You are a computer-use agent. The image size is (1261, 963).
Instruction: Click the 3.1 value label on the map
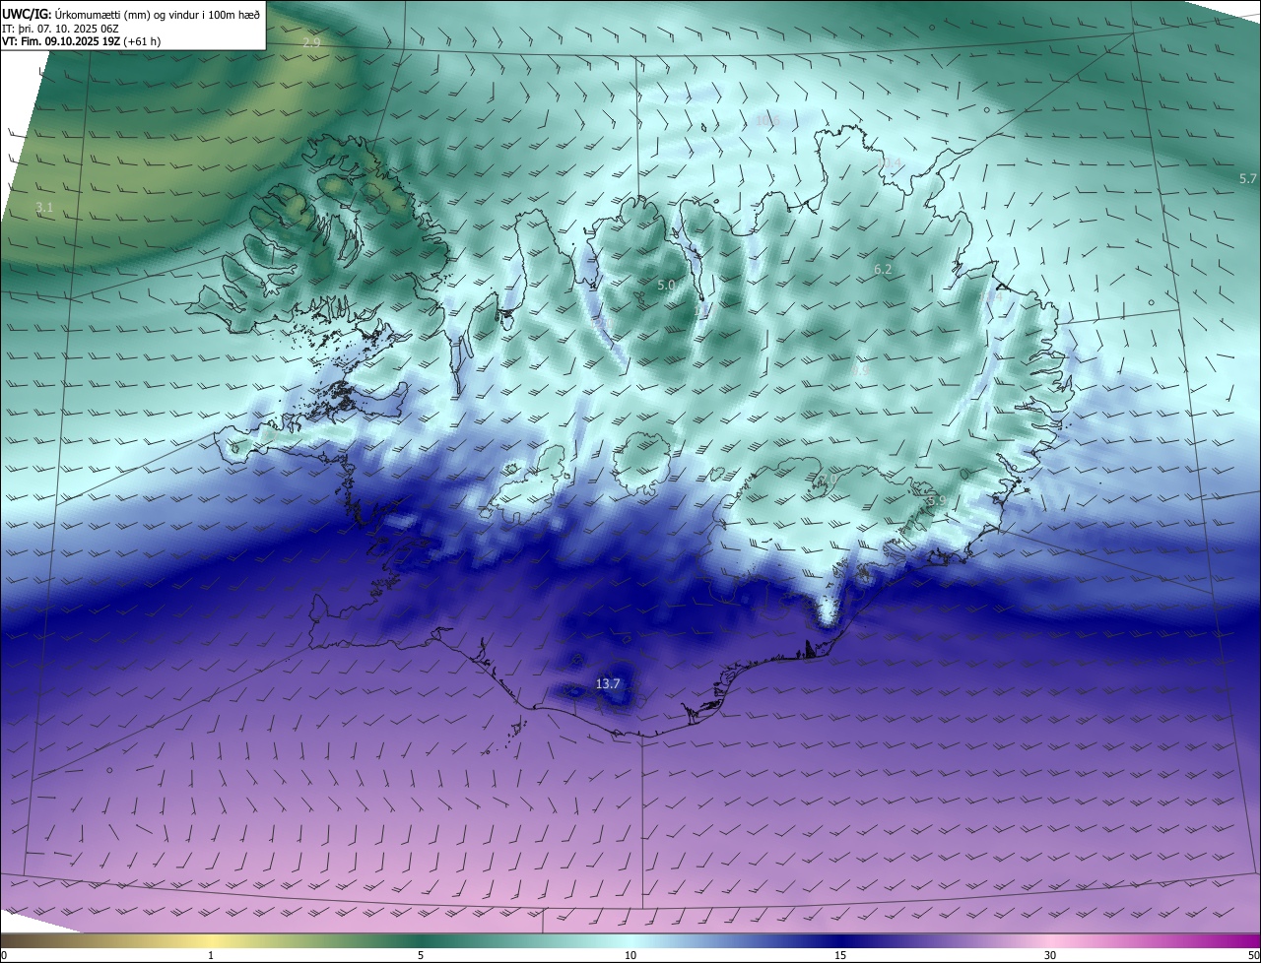(44, 207)
